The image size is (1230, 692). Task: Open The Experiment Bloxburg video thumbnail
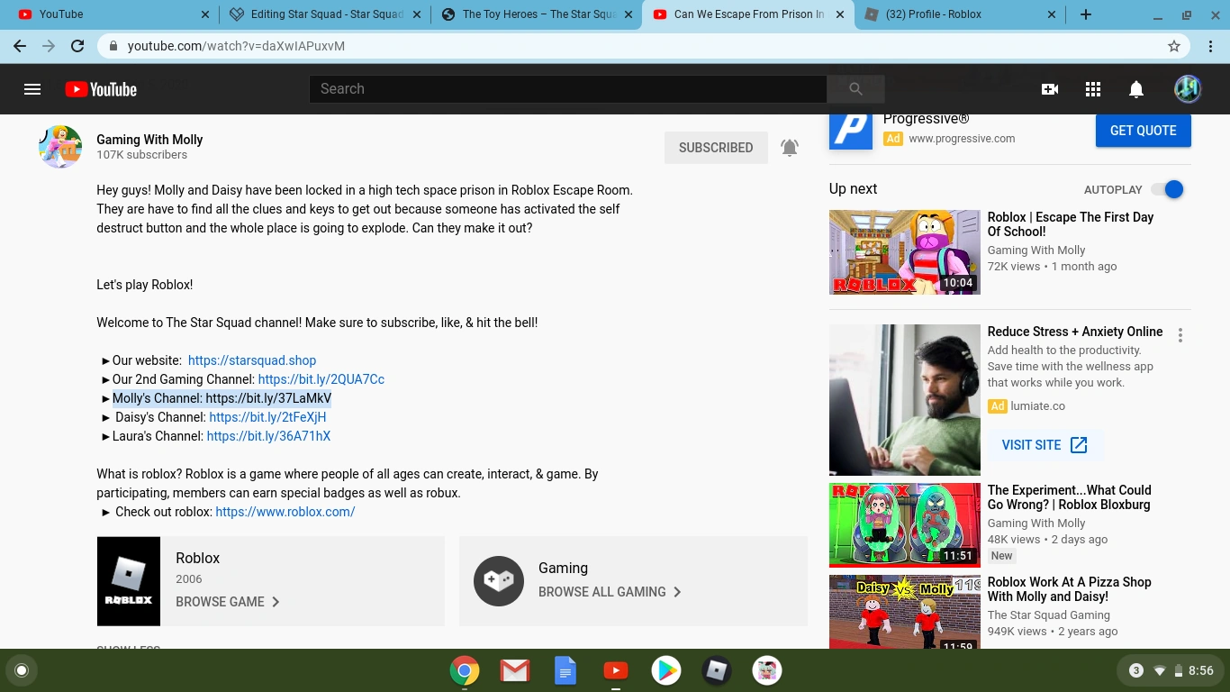coord(905,525)
